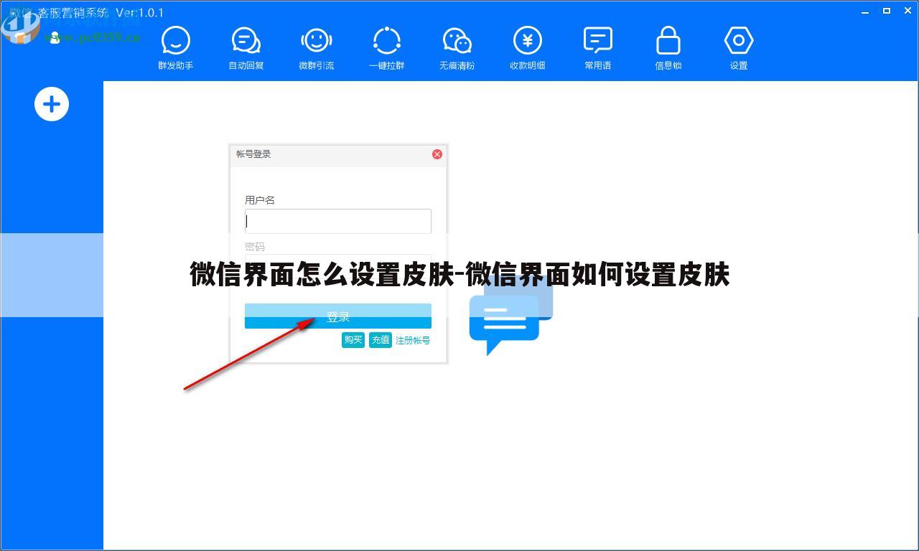Activate the 信息锁 lock icon
919x551 pixels.
668,48
